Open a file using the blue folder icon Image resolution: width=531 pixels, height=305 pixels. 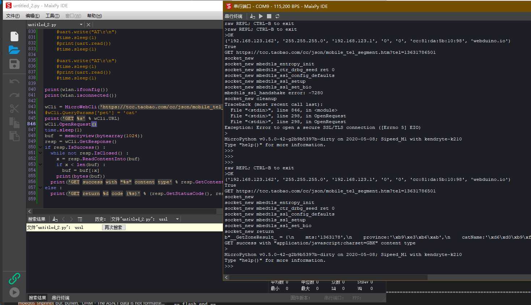point(14,50)
